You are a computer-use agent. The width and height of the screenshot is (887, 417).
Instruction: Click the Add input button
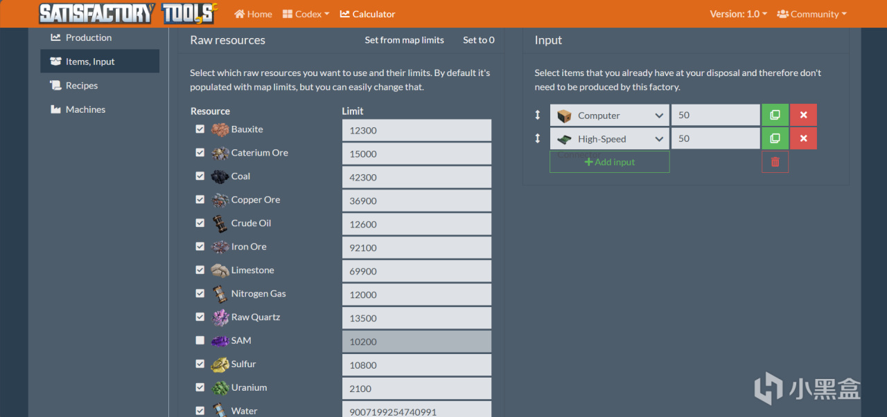tap(610, 162)
